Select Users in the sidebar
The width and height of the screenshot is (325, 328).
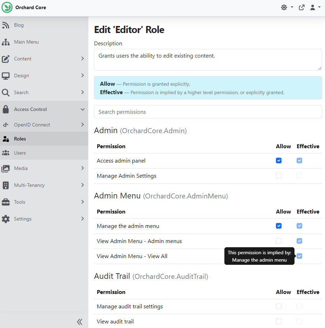tap(20, 153)
